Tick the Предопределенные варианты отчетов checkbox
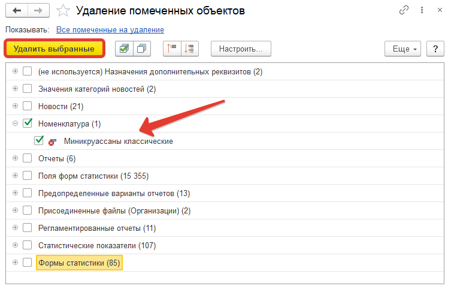This screenshot has width=451, height=289. tap(28, 193)
